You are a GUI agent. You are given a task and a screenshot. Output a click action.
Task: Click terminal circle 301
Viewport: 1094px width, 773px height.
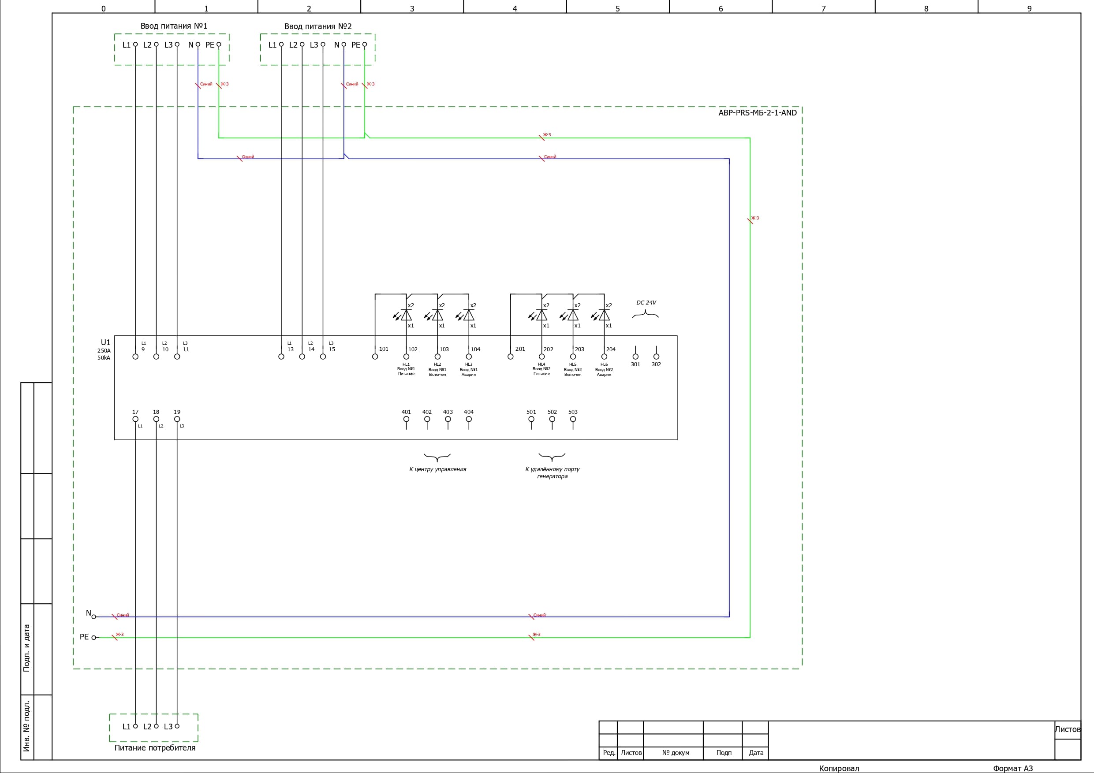(635, 356)
